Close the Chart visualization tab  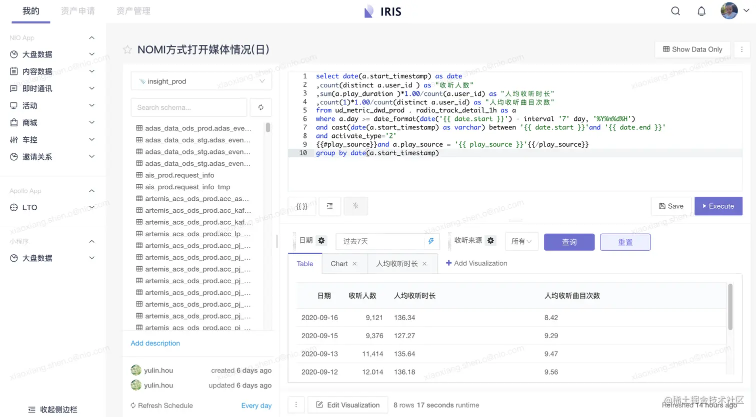354,264
